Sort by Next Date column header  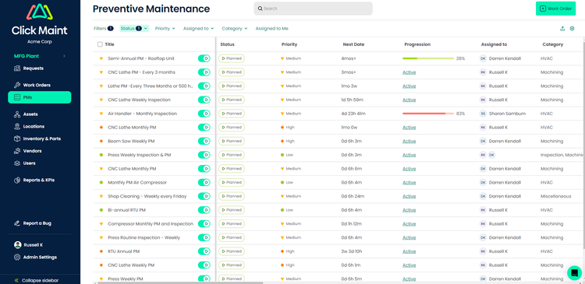point(353,44)
